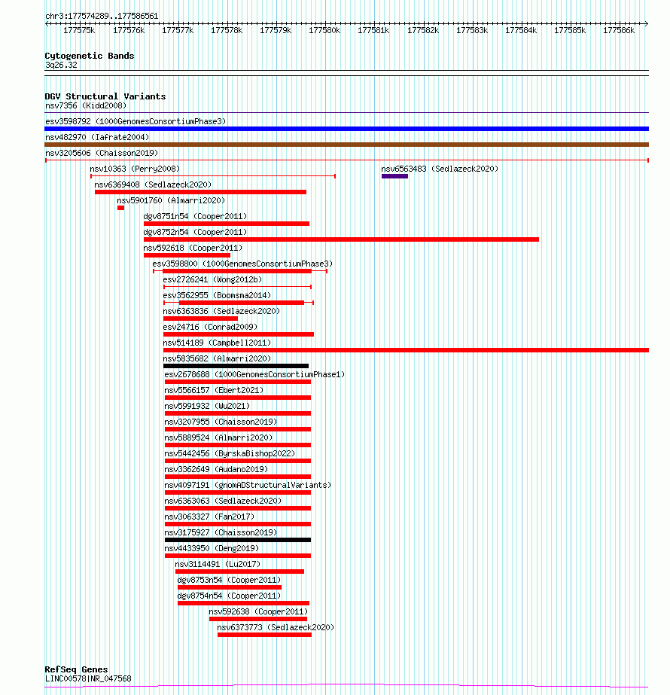Click the dgv8754n54 (Cooper2011) label
Screen dimensions: 670x695
pyautogui.click(x=229, y=596)
